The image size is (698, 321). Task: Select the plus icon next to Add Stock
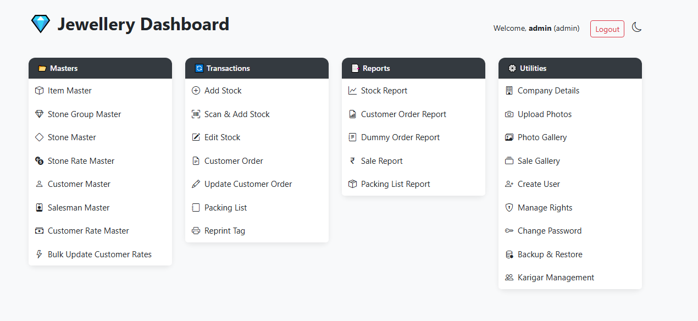tap(196, 90)
